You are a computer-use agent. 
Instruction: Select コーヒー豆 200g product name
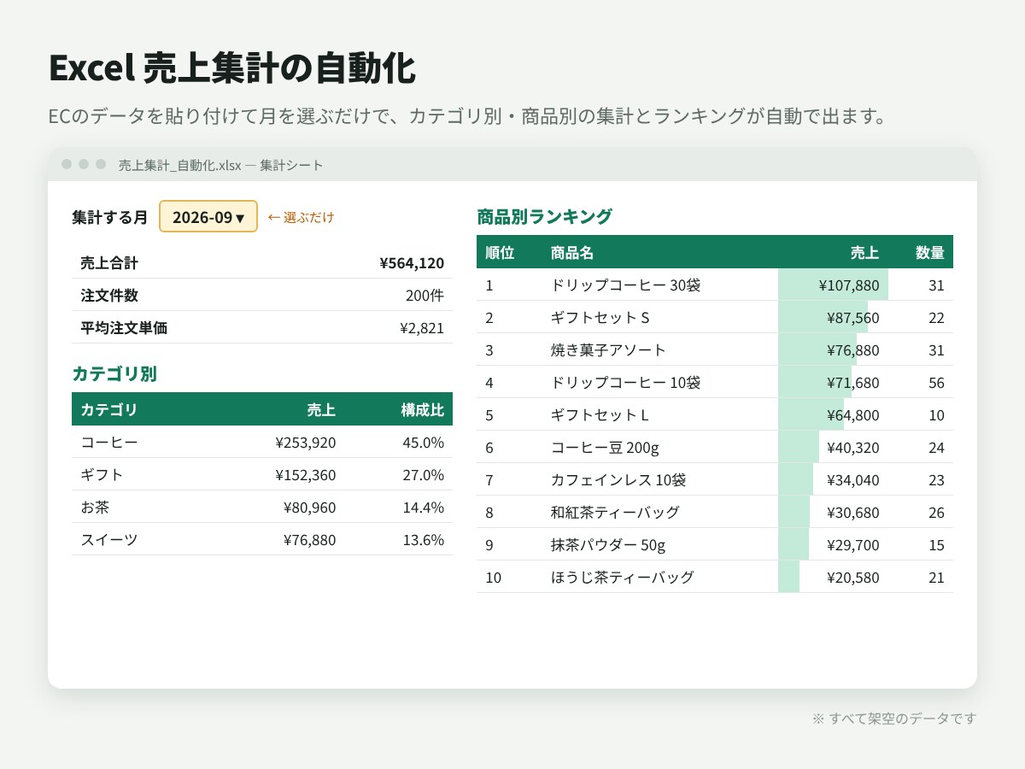(605, 447)
